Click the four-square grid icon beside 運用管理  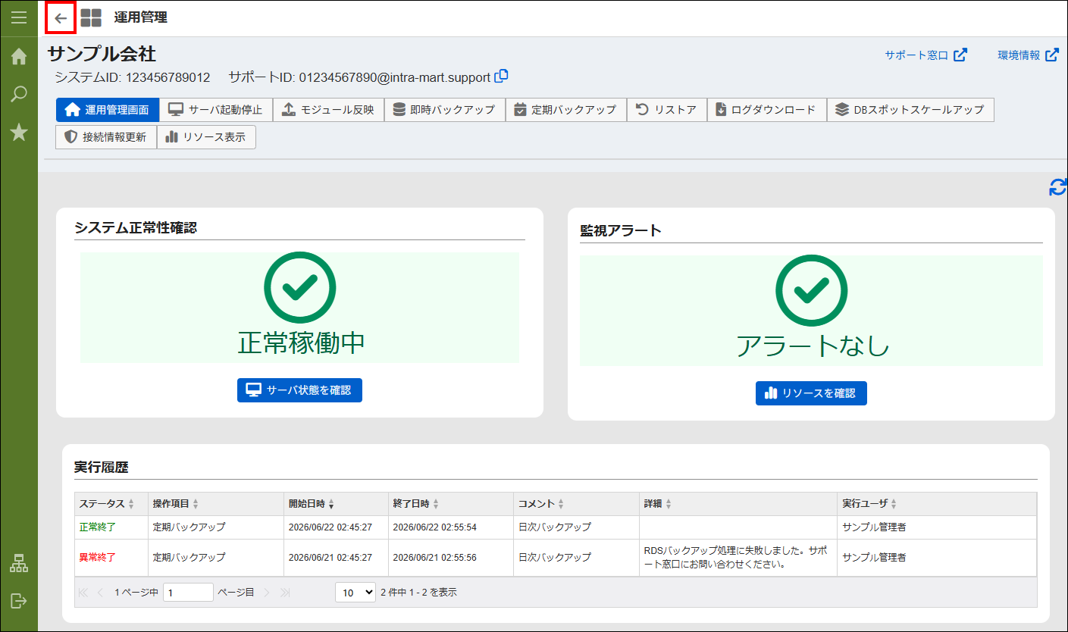tap(91, 18)
